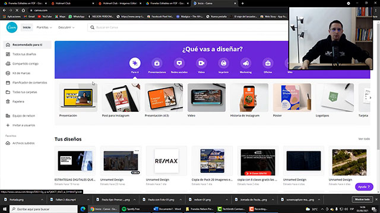
Task: Go to the Inicio tab
Action: click(x=27, y=28)
